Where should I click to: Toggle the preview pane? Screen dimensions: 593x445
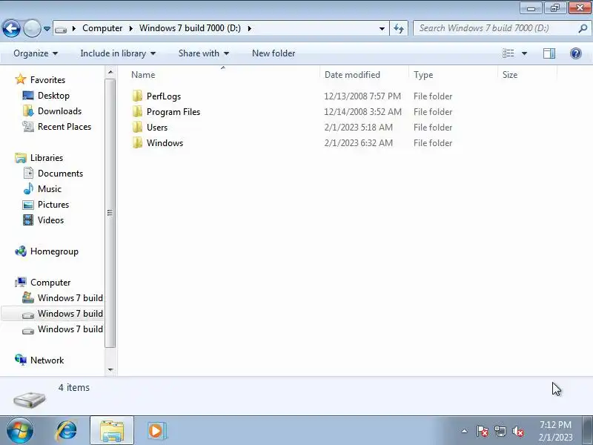pyautogui.click(x=549, y=53)
